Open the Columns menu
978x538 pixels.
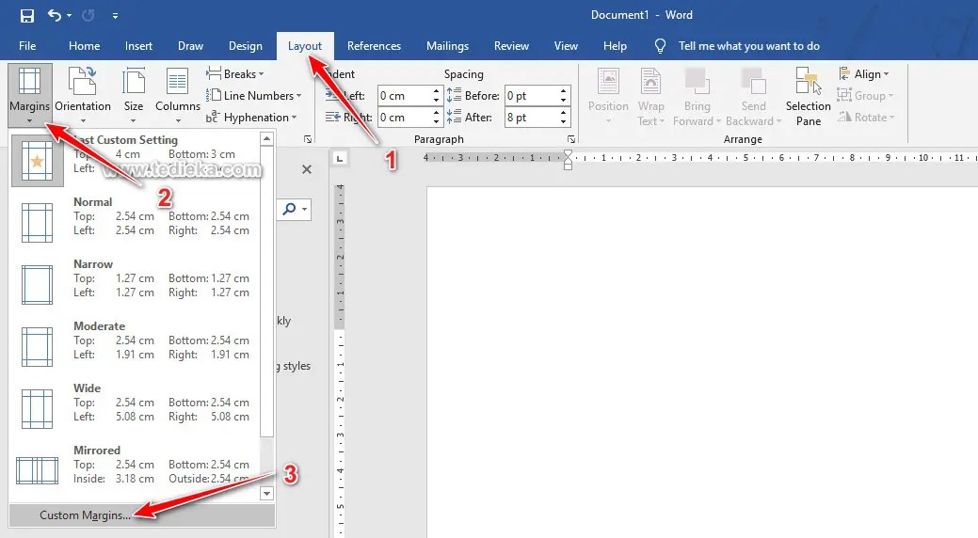click(x=178, y=95)
